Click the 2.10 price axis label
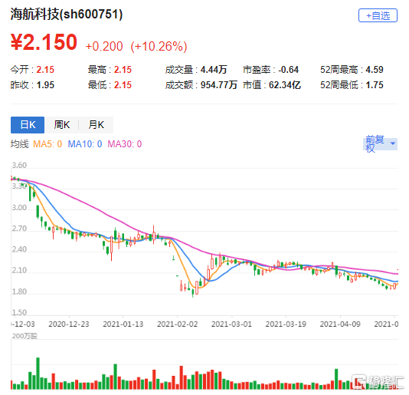Image resolution: width=409 pixels, height=395 pixels. (19, 271)
